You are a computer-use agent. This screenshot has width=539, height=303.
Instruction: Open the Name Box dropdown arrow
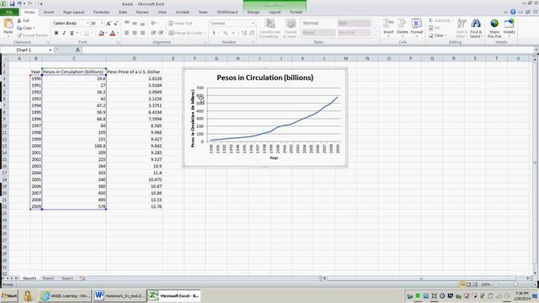51,50
